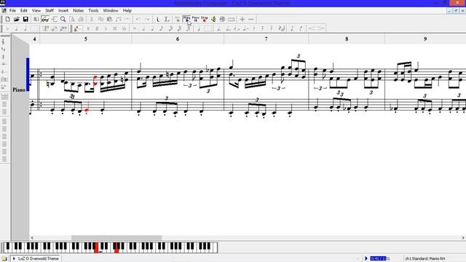This screenshot has width=466, height=262.
Task: Select the sixteenth note duration
Action: [170, 28]
